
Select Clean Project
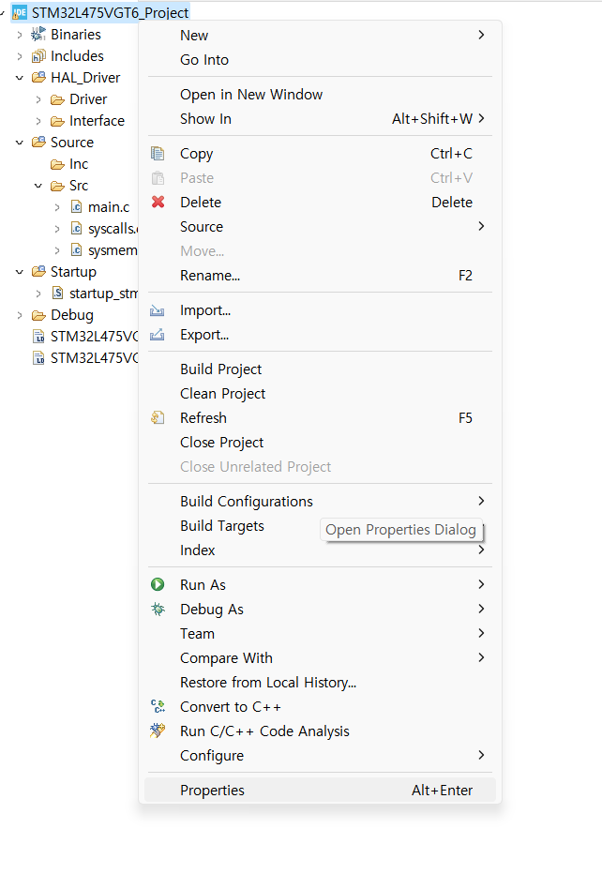coord(320,394)
